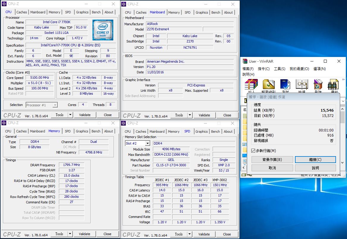Click WinRAR Find (尋找) binoculars icon
This screenshot has height=239, width=347.
tap(333, 84)
